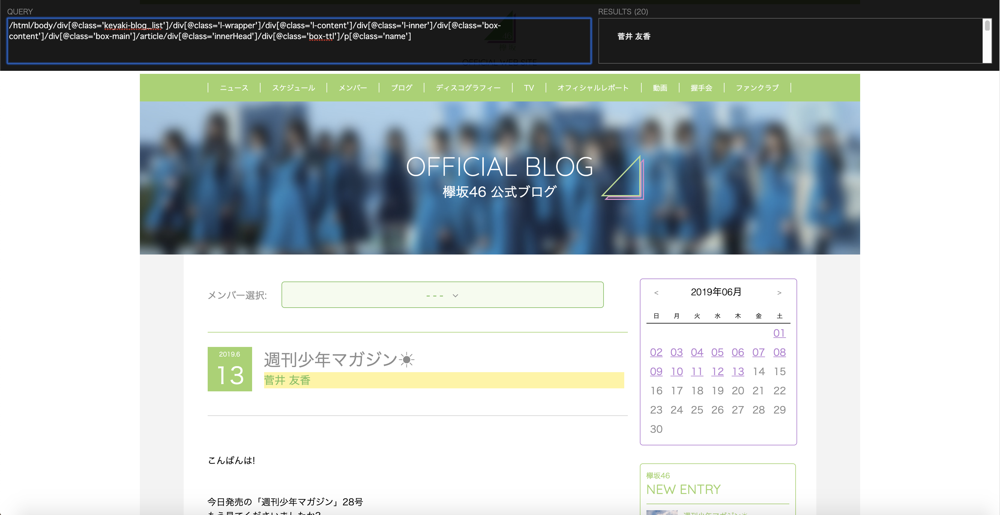
Task: Select calendar date 05
Action: (x=717, y=352)
